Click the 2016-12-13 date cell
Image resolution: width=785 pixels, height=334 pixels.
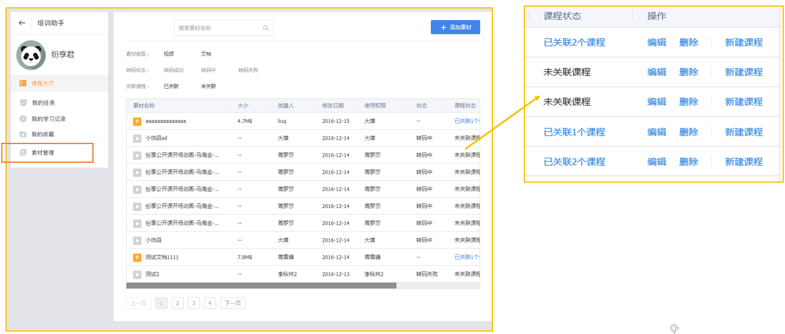coord(335,274)
